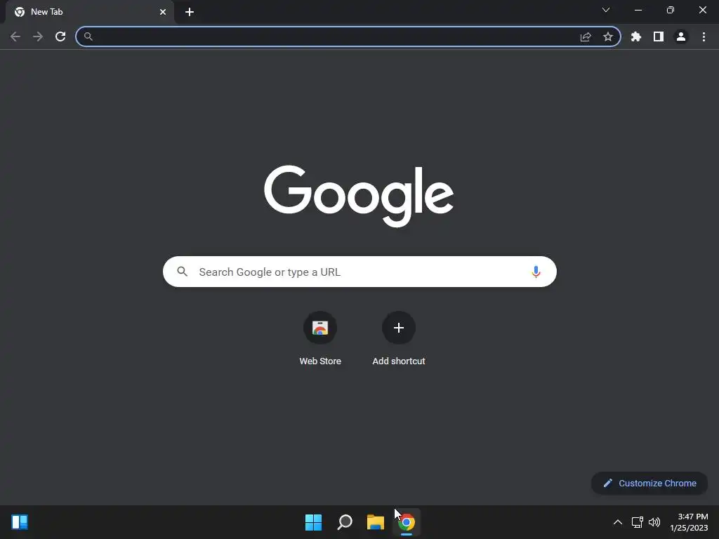The image size is (719, 539).
Task: Toggle the side panel icon
Action: click(659, 36)
